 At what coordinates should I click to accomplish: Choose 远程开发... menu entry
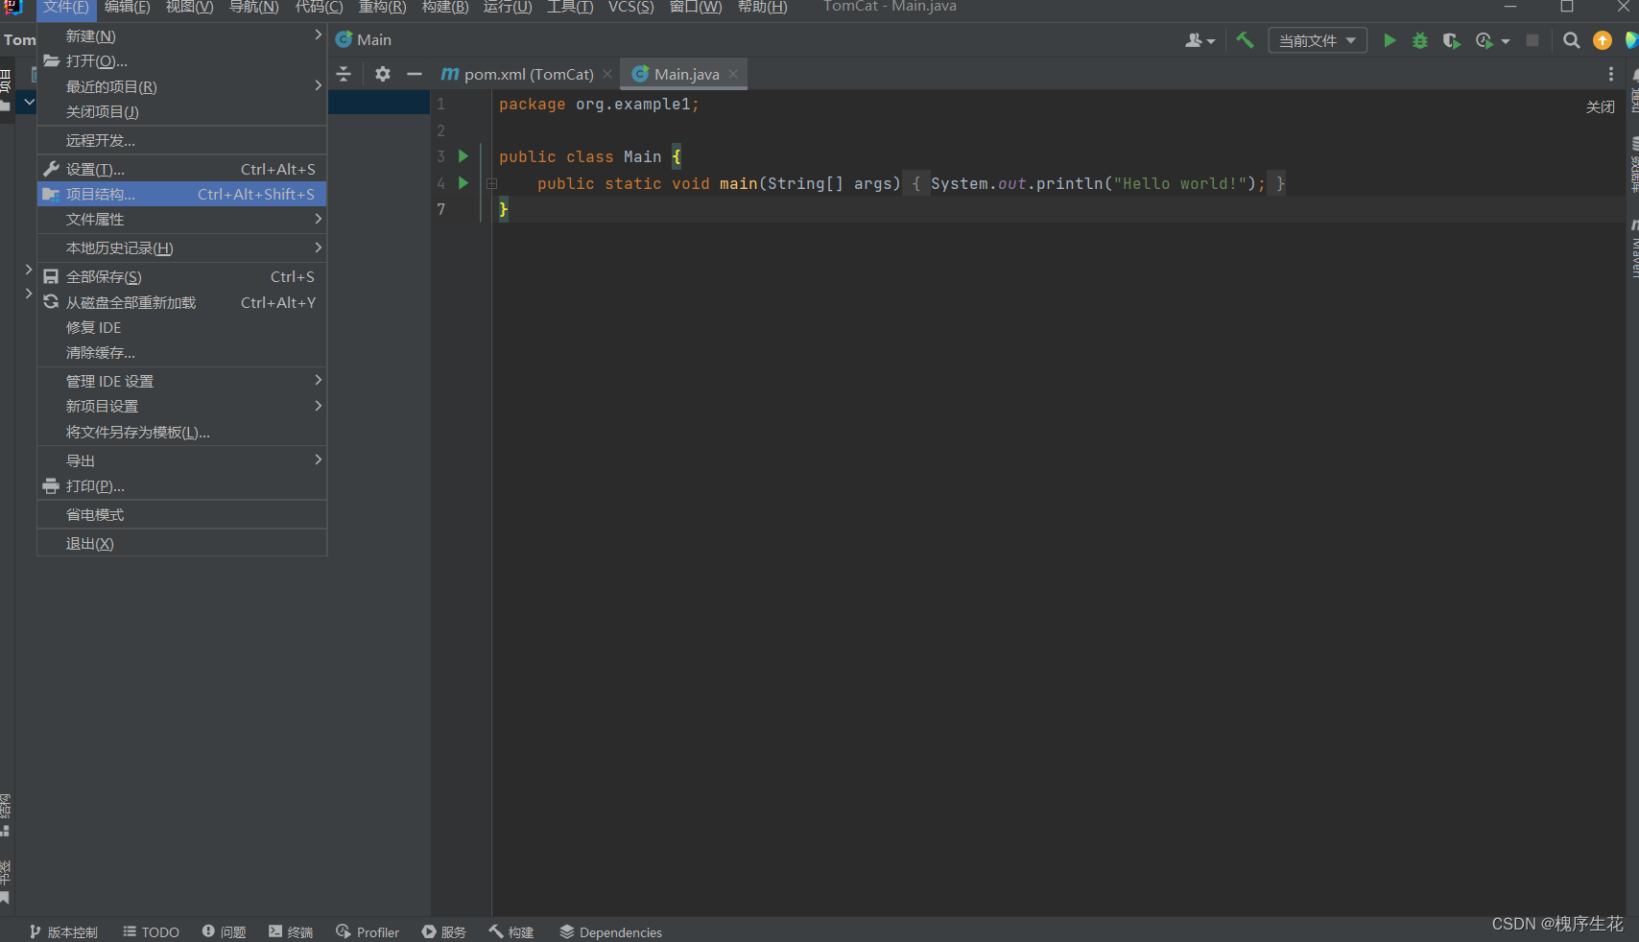[182, 140]
